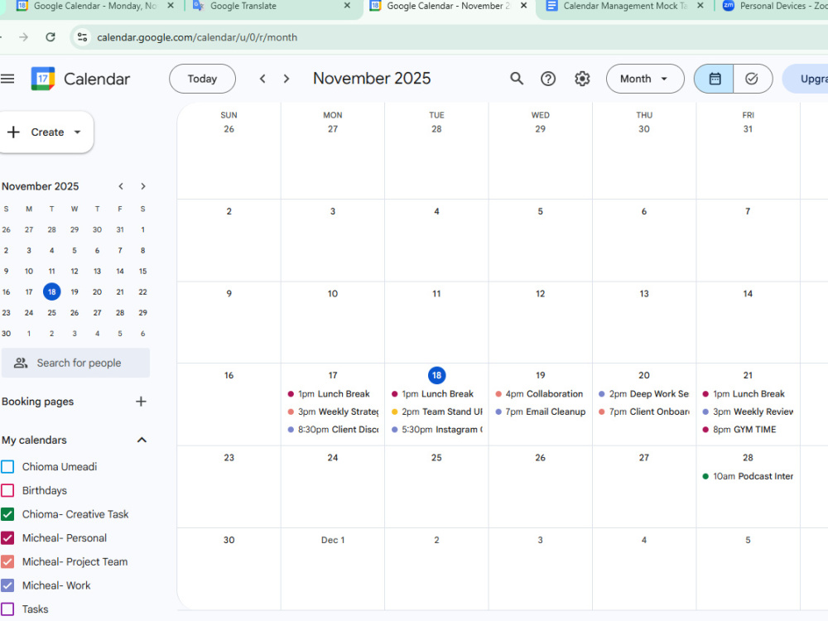Click the Create event button
Screen dimensions: 828x621
(45, 132)
